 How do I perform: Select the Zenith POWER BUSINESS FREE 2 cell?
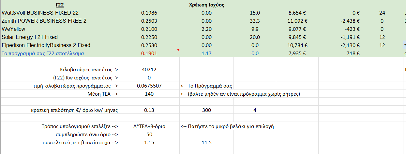pyautogui.click(x=59, y=21)
